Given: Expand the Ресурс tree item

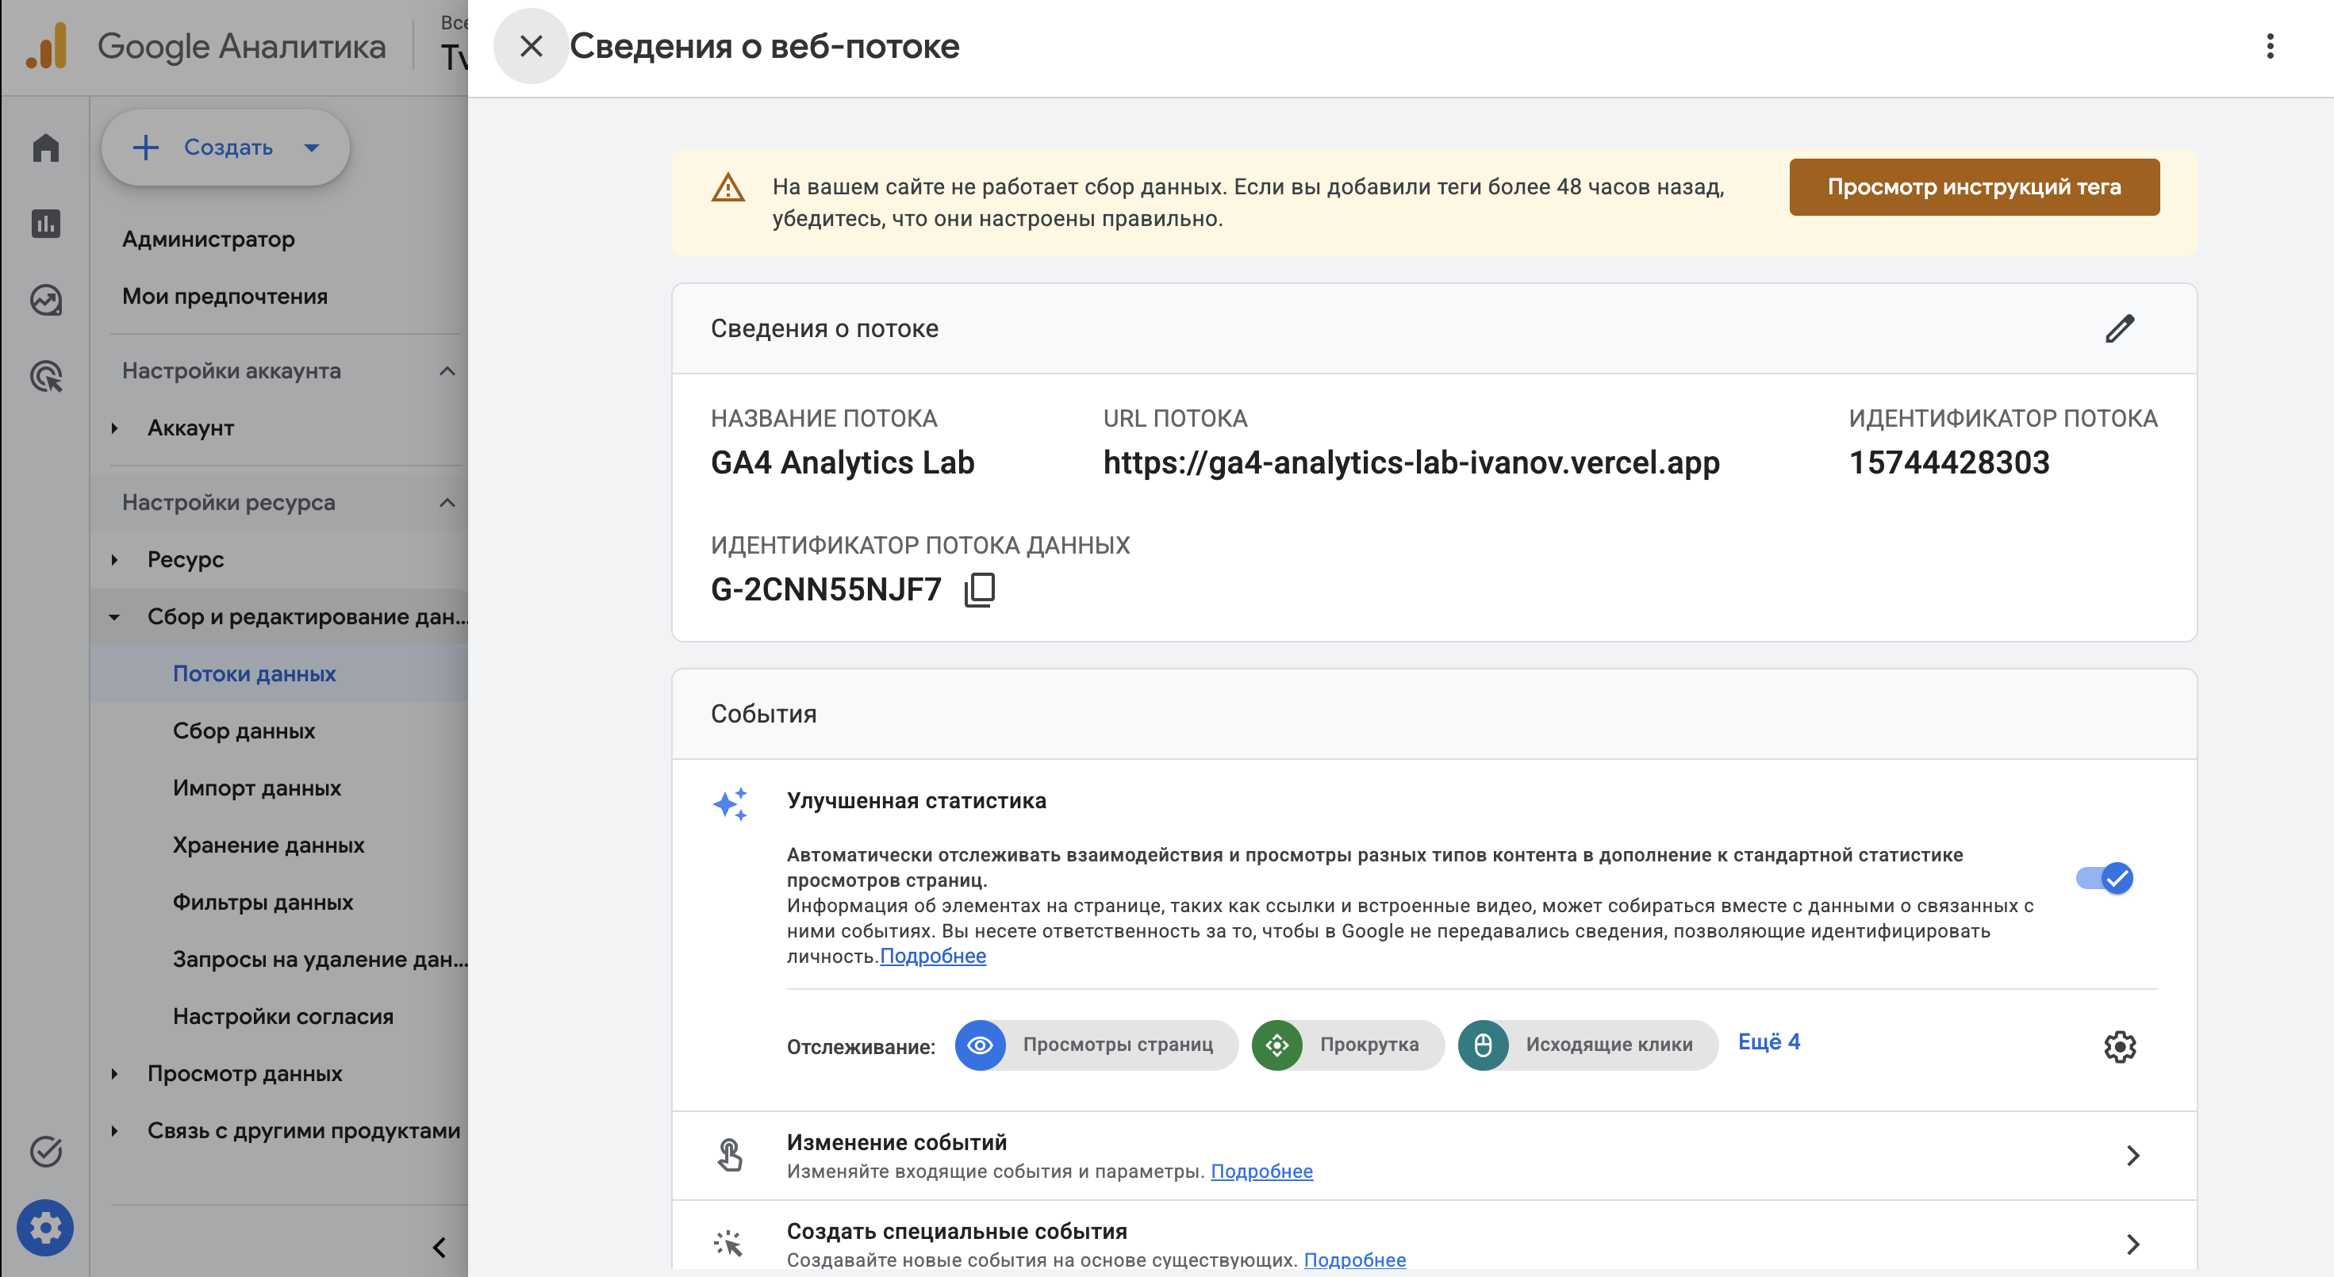Looking at the screenshot, I should [114, 560].
